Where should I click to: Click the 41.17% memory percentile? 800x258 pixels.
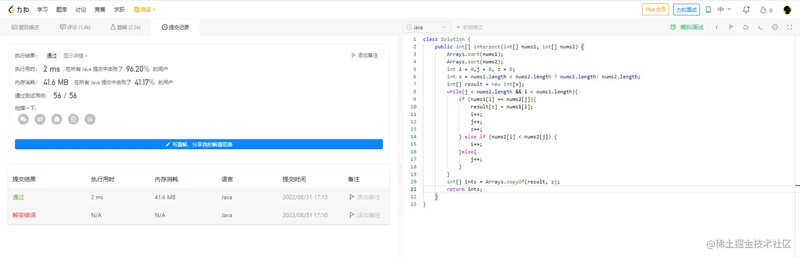click(144, 82)
